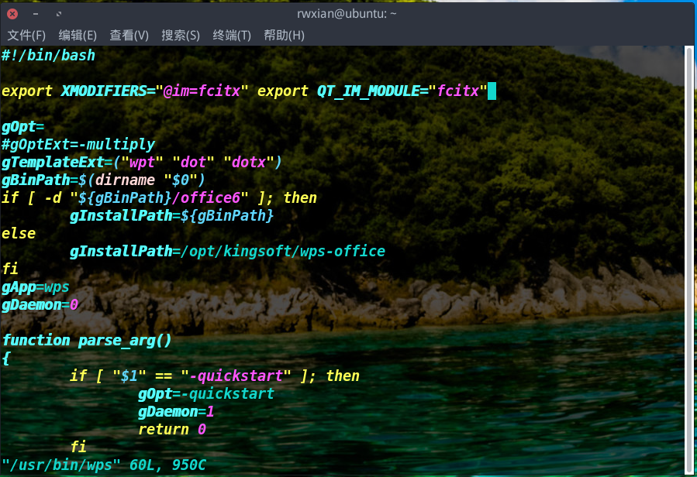Open the 帮助(H) menu
The width and height of the screenshot is (697, 477).
coord(284,36)
